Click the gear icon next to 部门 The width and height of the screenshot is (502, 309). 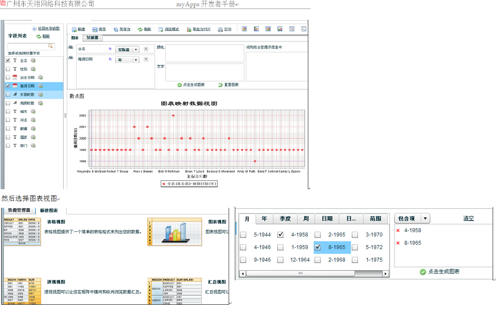[x=33, y=146]
